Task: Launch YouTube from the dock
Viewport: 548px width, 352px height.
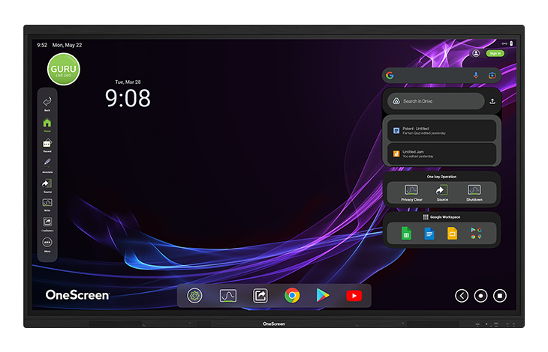Action: click(x=354, y=296)
